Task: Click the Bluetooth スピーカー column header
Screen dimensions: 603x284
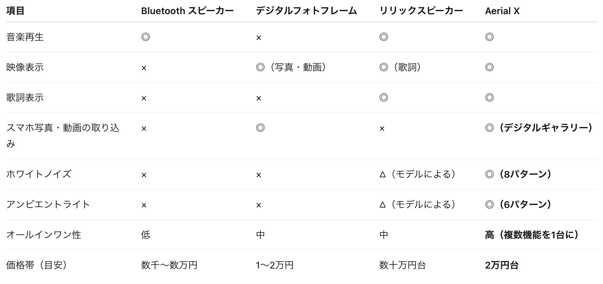Action: click(187, 11)
